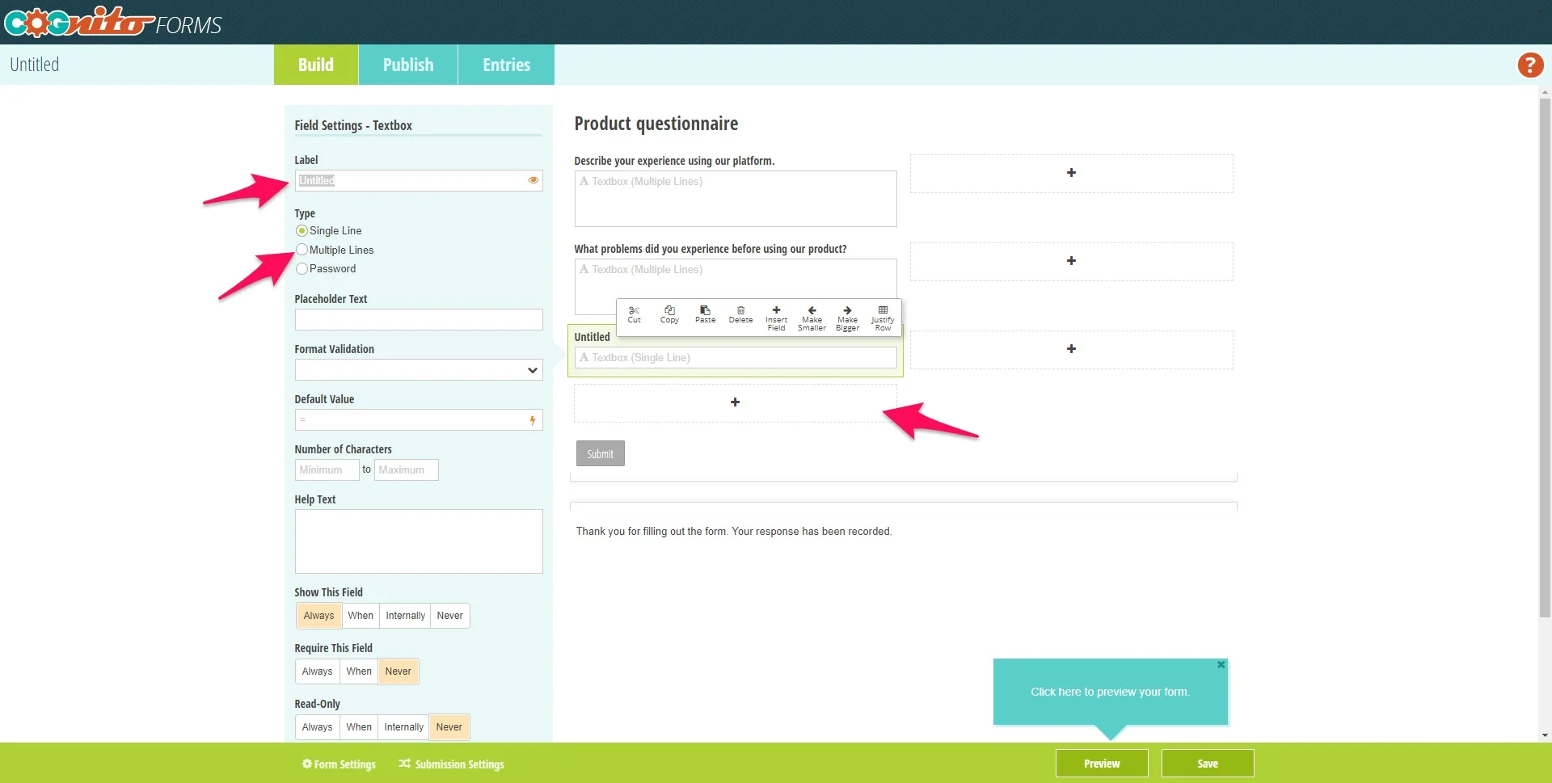Add field beside the Untitled textbox row
The width and height of the screenshot is (1552, 783).
(1071, 349)
